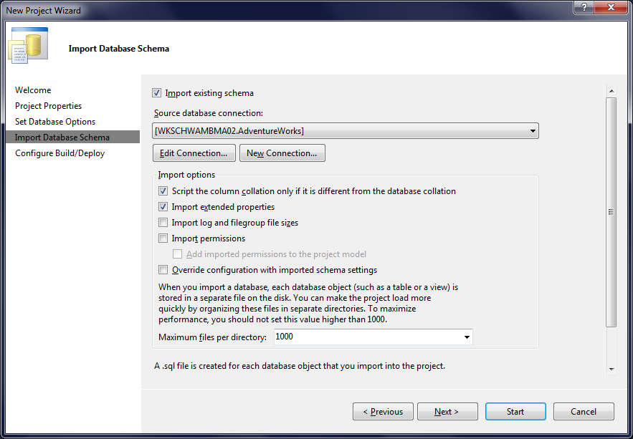
Task: Open the Maximum files per directory dropdown
Action: tap(467, 337)
